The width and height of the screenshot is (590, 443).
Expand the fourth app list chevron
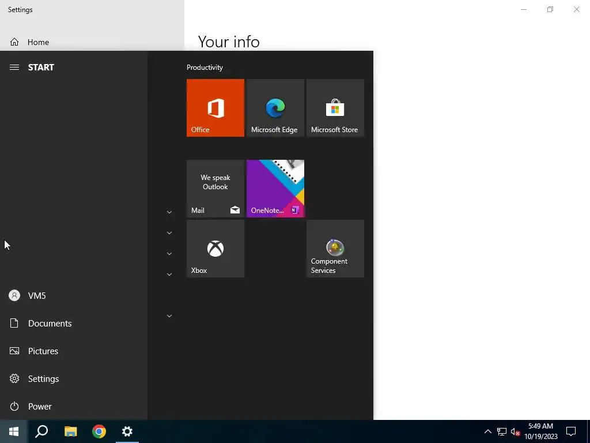[169, 274]
